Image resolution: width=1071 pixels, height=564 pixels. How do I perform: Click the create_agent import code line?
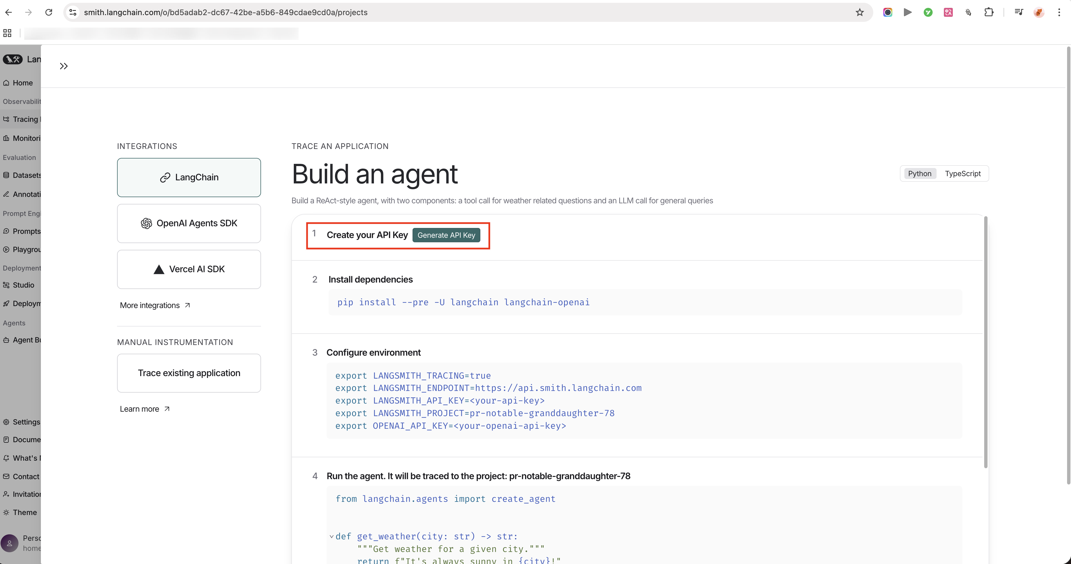coord(445,499)
